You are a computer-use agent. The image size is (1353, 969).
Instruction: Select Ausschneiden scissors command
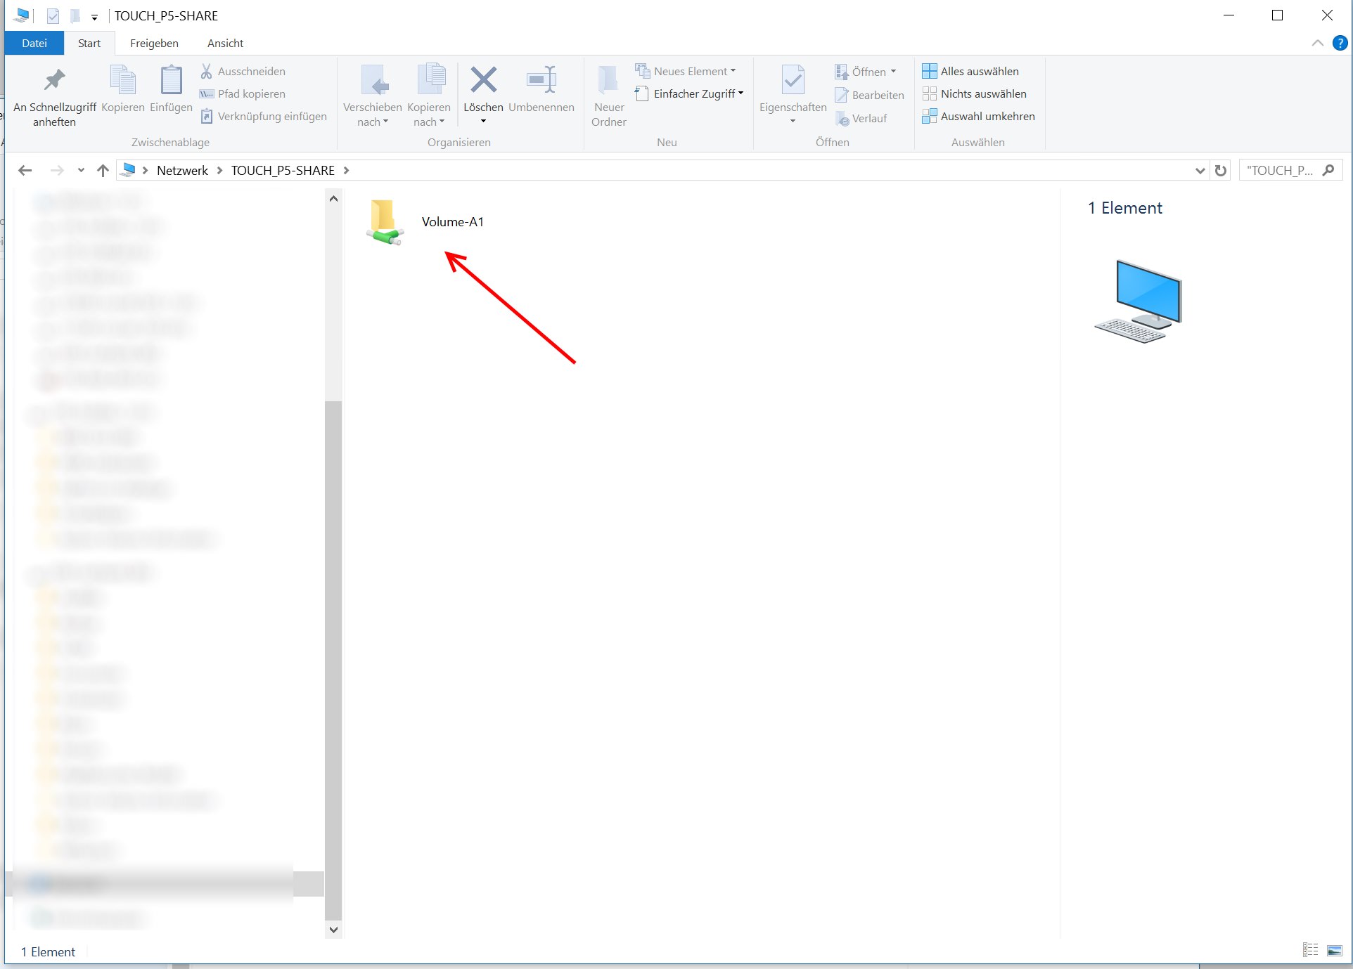pos(243,71)
